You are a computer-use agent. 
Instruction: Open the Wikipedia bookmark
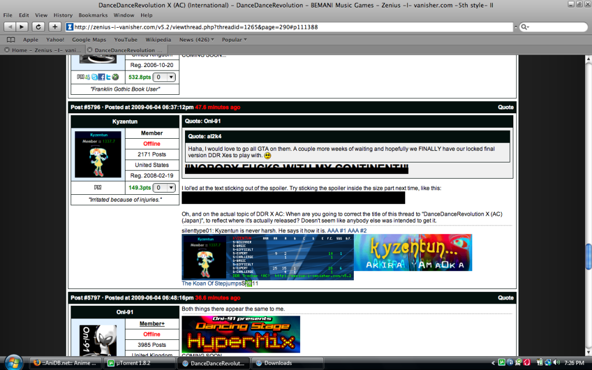(158, 40)
